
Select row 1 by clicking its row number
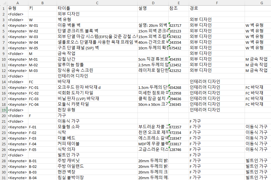pyautogui.click(x=3, y=8)
